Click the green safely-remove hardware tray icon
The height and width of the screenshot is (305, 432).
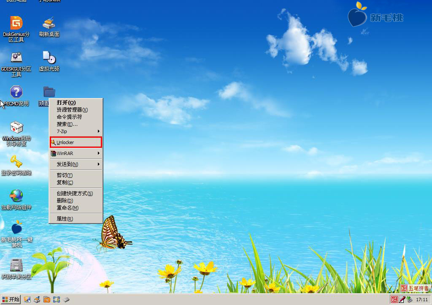pos(409,300)
